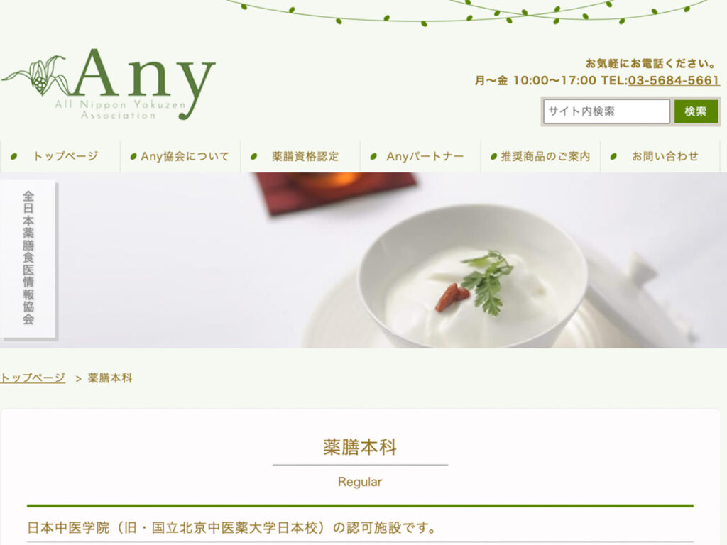Call the 03-5684-5661 phone link
The height and width of the screenshot is (545, 727).
click(674, 81)
